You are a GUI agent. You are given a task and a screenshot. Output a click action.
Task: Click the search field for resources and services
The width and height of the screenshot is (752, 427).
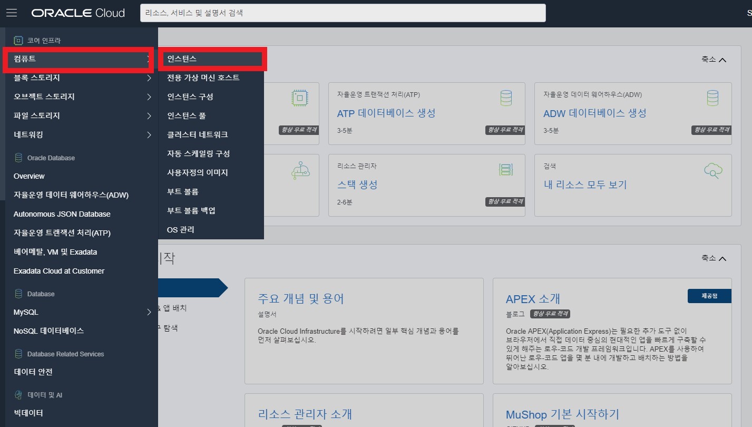[343, 13]
